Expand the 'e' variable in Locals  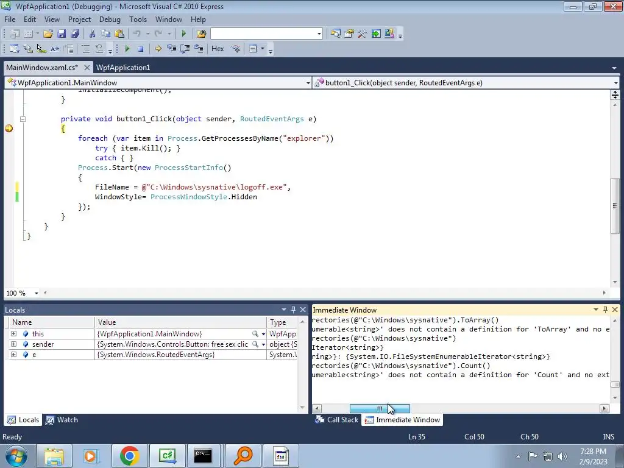[x=14, y=354]
